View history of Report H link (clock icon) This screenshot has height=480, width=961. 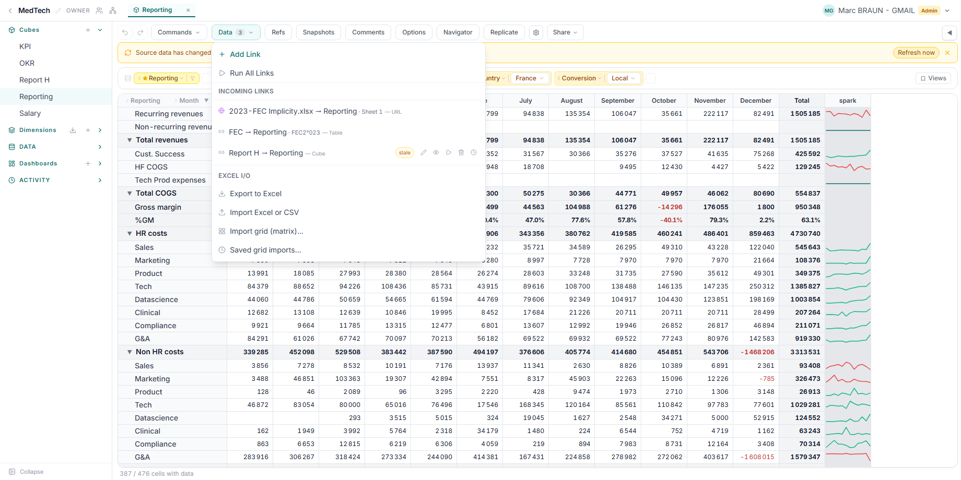click(x=474, y=153)
